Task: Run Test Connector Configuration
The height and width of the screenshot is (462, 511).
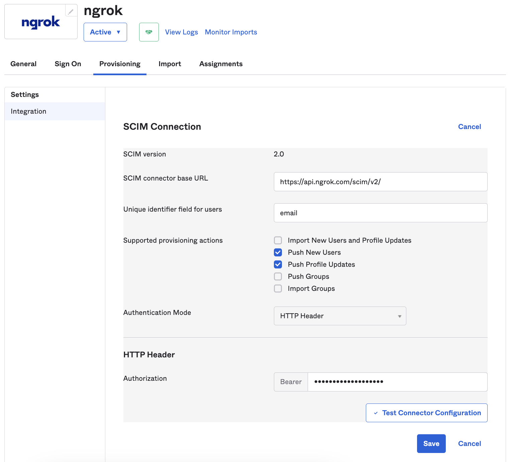Action: coord(426,413)
